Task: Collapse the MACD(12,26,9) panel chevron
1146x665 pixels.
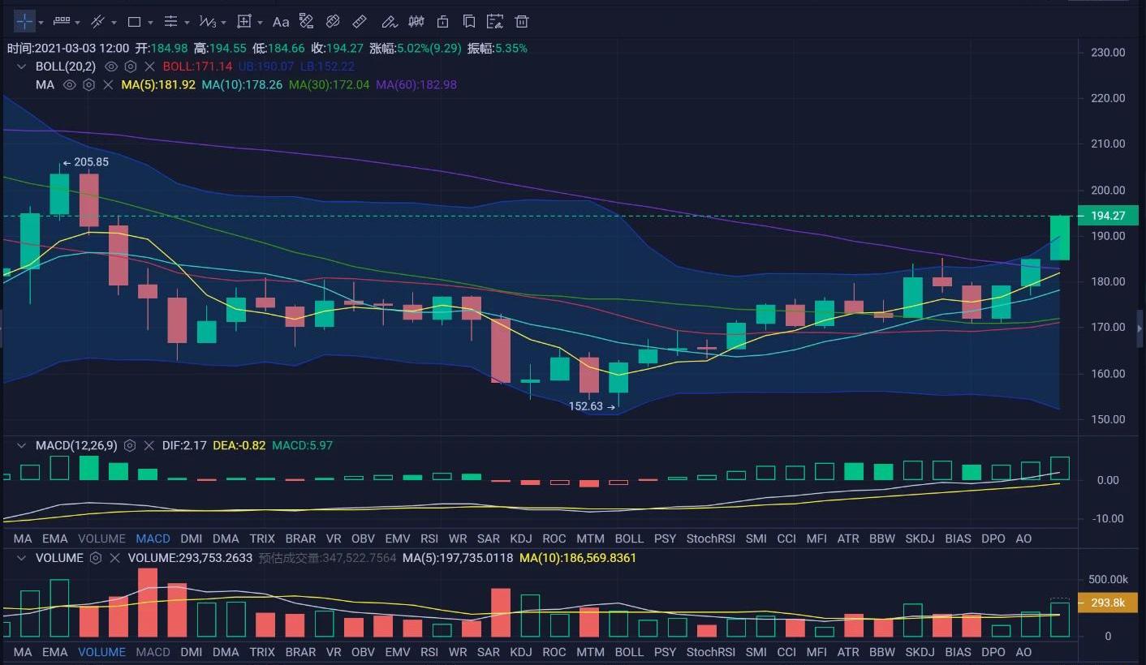Action: [x=23, y=445]
